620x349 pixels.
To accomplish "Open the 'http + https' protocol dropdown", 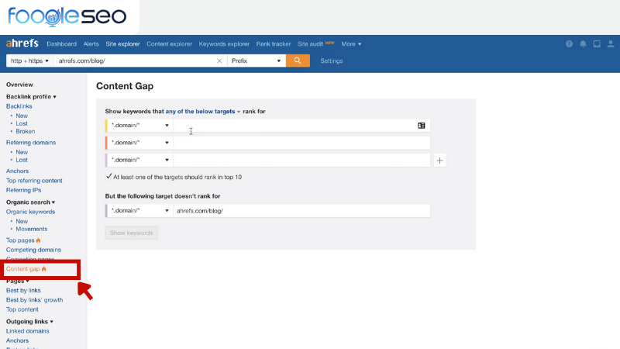I will (x=30, y=60).
